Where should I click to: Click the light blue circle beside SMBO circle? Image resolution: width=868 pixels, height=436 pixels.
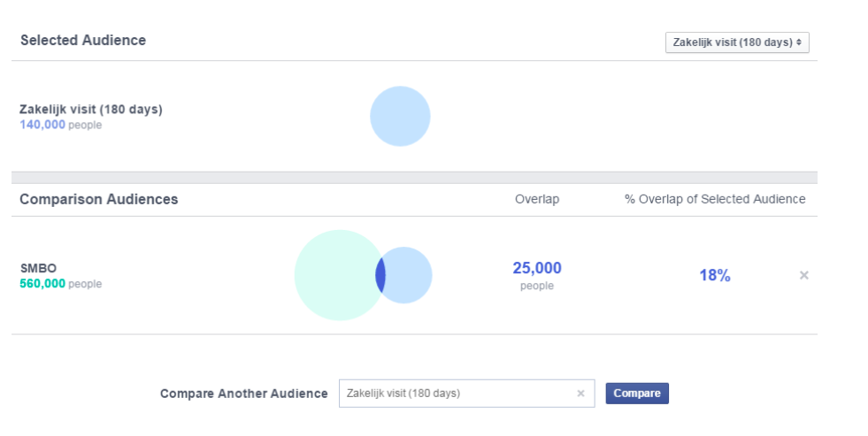click(x=410, y=275)
